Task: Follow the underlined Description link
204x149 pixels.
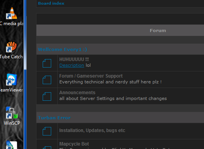Action: 72,65
